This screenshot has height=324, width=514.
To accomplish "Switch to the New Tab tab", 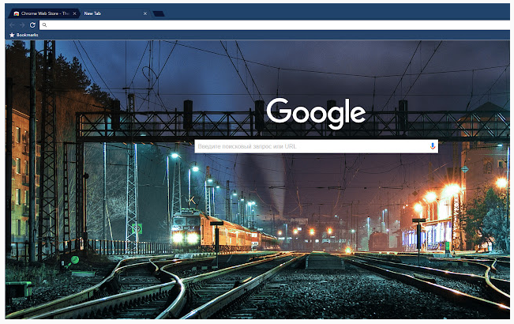I will pos(113,13).
